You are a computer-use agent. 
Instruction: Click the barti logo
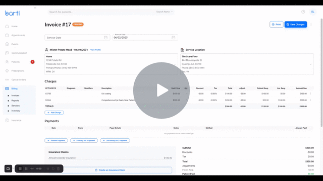[12, 13]
